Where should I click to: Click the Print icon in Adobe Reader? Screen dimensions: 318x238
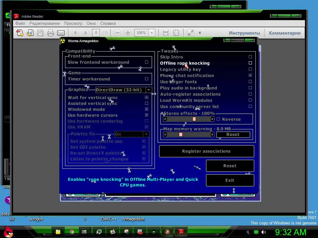click(x=51, y=33)
